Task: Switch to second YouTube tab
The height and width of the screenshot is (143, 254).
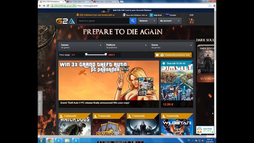Action: [x=105, y=2]
